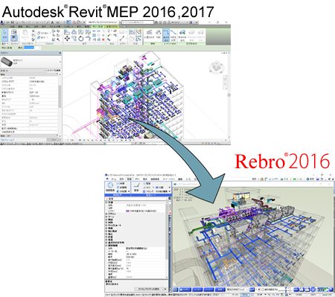Toggle the Properties palette button in Revit ribbon
335x297 pixels.
point(14,38)
